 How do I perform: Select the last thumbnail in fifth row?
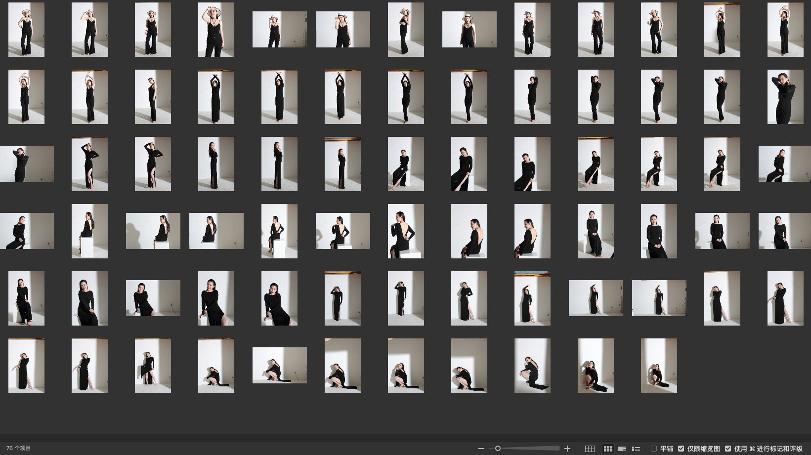785,298
